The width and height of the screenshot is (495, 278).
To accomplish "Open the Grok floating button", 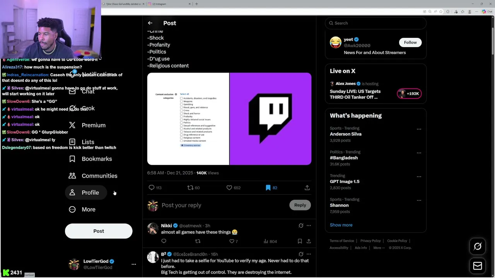I will click(478, 246).
